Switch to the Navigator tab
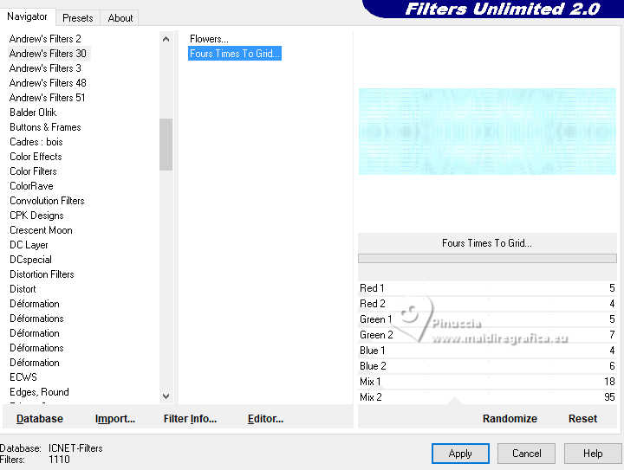 click(28, 16)
